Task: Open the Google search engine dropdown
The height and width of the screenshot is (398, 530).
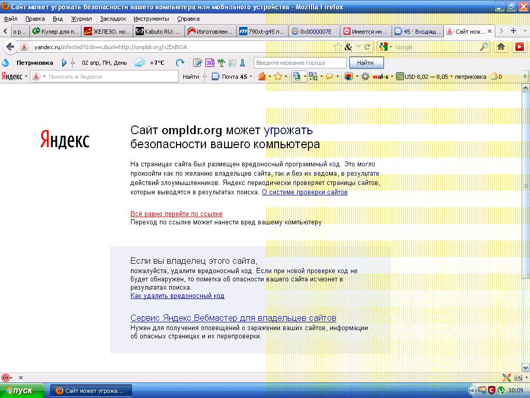Action: point(385,47)
